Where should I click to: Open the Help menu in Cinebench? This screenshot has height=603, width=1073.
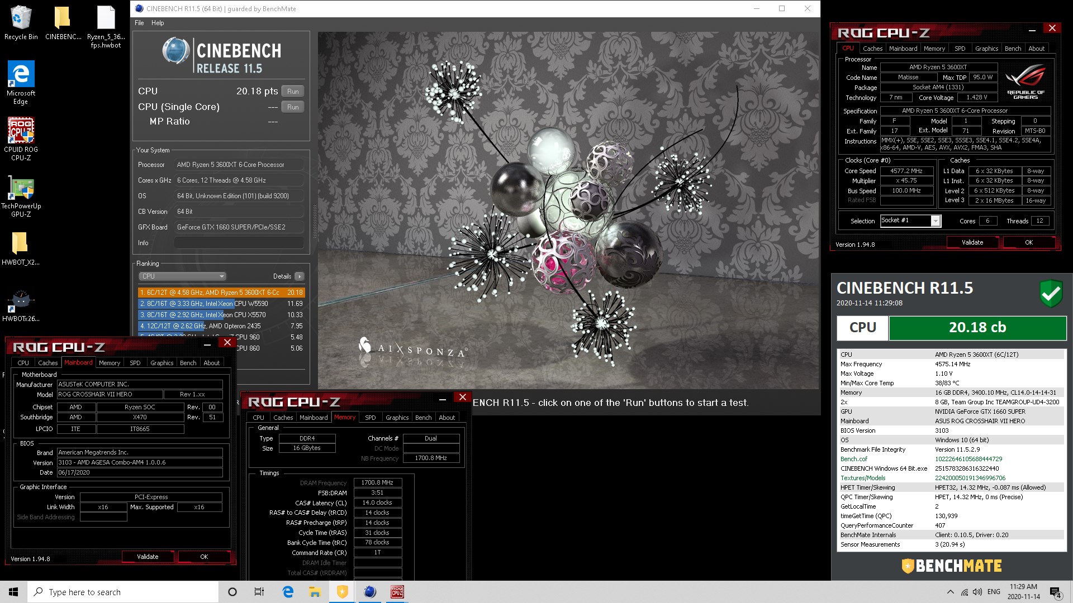(158, 23)
